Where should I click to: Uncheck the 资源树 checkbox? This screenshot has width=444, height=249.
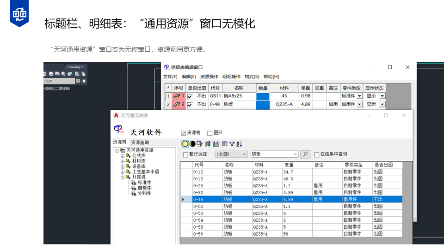point(184,133)
